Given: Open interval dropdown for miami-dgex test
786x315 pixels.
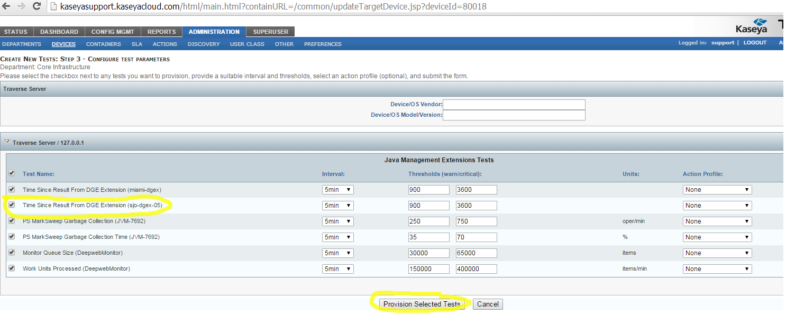Looking at the screenshot, I should click(338, 190).
